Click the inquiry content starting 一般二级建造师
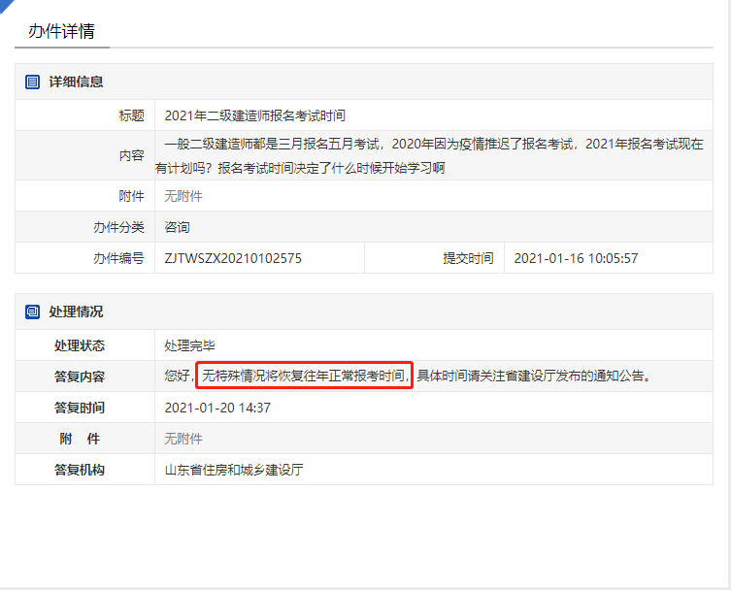Screen dimensions: 731x590 429,155
